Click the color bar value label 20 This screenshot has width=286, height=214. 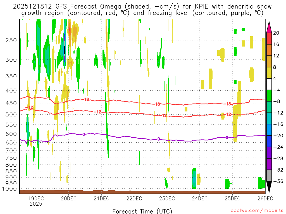point(276,33)
